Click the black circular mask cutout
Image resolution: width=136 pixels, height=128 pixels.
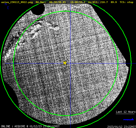pos(38,9)
